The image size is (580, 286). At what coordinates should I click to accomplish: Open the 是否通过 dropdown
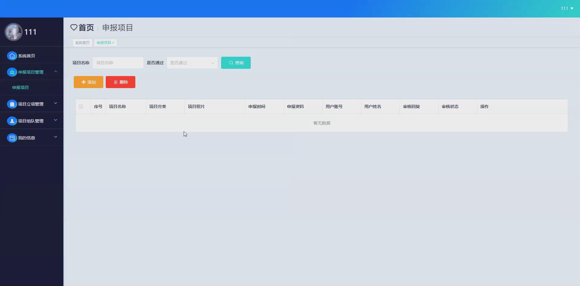[192, 63]
